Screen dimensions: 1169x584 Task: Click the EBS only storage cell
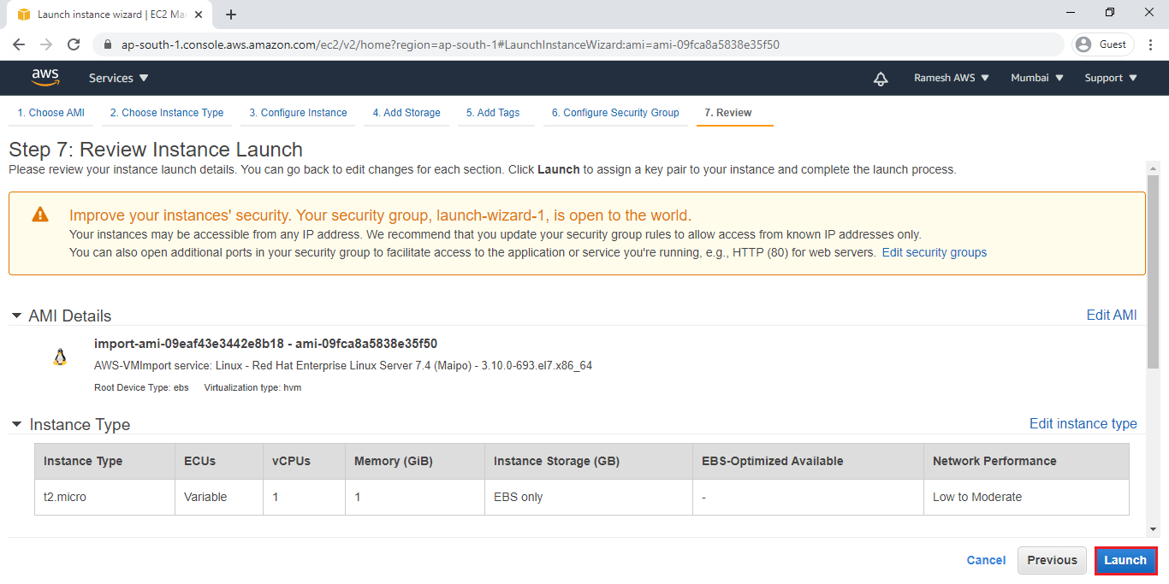(x=589, y=497)
